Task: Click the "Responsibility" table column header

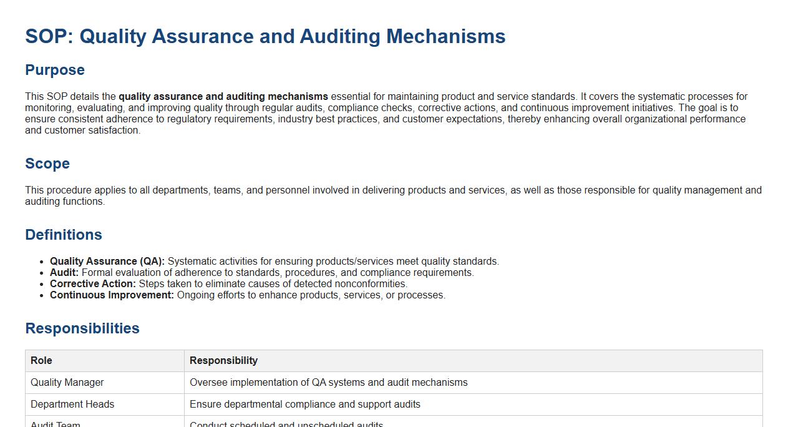Action: point(223,361)
